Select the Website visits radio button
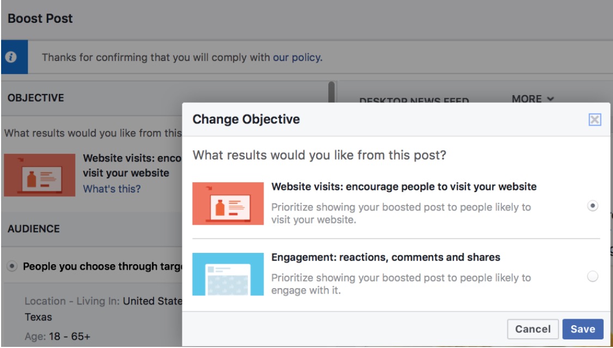 pos(593,206)
